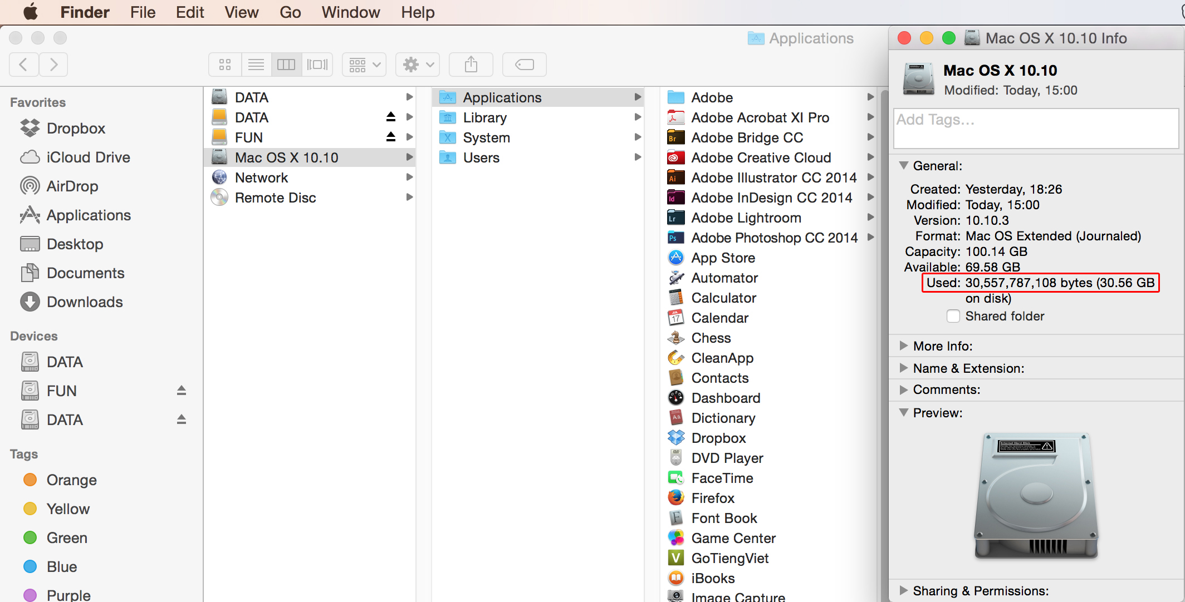The width and height of the screenshot is (1185, 602).
Task: Select the Chess app
Action: point(767,338)
